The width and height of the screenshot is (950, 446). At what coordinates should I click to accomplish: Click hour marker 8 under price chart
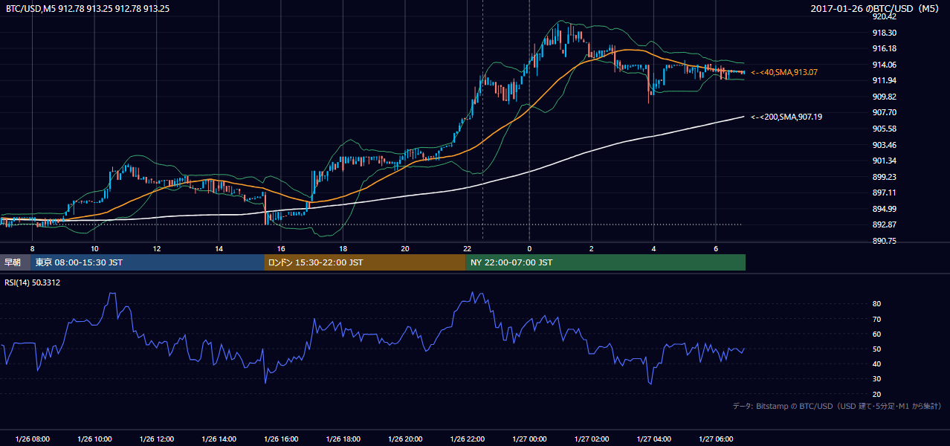pos(32,248)
